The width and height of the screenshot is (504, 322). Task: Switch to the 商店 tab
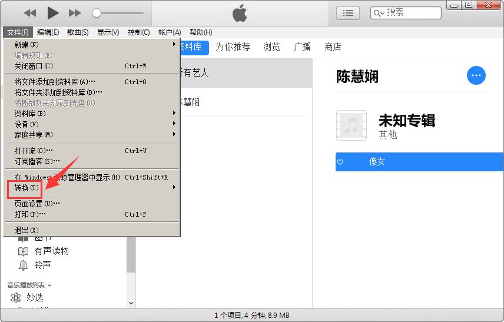click(333, 47)
